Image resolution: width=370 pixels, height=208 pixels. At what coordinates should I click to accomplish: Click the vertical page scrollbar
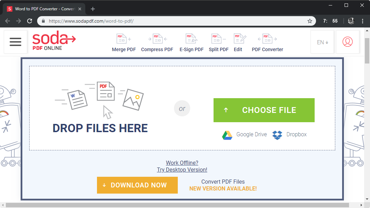point(367,103)
